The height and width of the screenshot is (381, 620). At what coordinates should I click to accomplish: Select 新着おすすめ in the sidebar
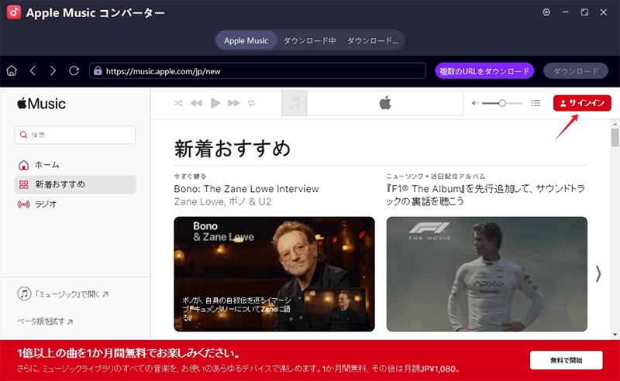click(75, 184)
